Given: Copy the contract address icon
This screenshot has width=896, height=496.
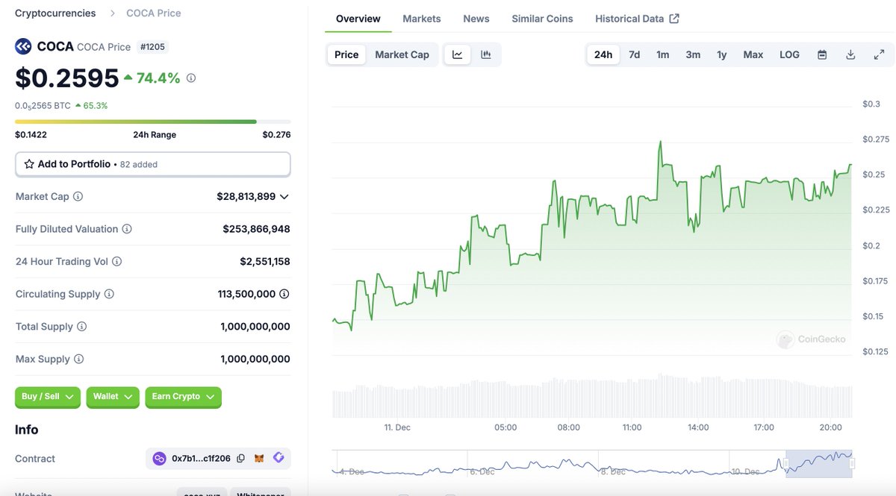Looking at the screenshot, I should [240, 458].
